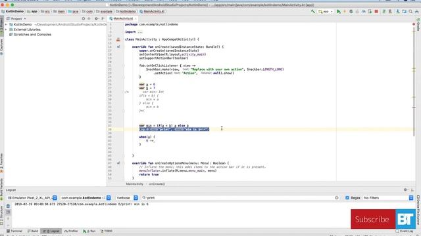Click the scroll to end icon in Logcat
421x236 pixels.
pos(8,212)
